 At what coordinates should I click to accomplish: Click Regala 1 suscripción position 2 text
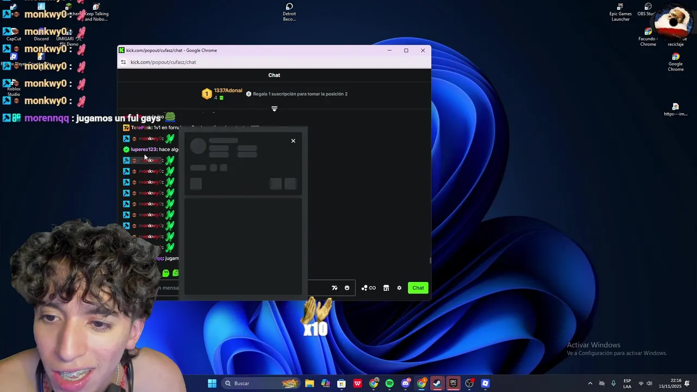click(x=300, y=94)
